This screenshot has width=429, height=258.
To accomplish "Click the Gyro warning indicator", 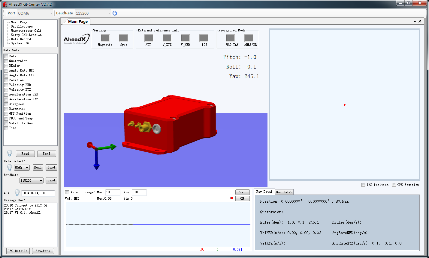I will pyautogui.click(x=123, y=38).
